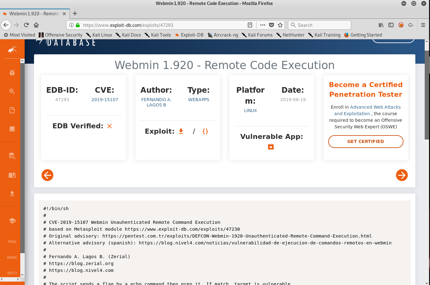
Task: Open Kali Training bookmark
Action: click(324, 35)
